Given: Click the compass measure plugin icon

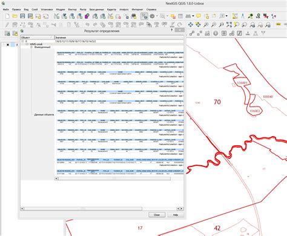Looking at the screenshot, I should point(243,16).
